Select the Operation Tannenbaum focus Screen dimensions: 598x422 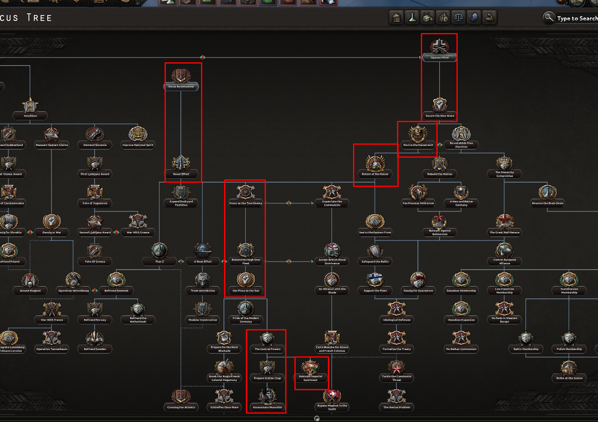point(52,342)
